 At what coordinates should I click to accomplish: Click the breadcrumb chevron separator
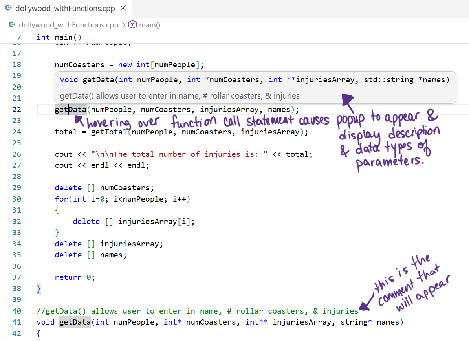[x=123, y=25]
